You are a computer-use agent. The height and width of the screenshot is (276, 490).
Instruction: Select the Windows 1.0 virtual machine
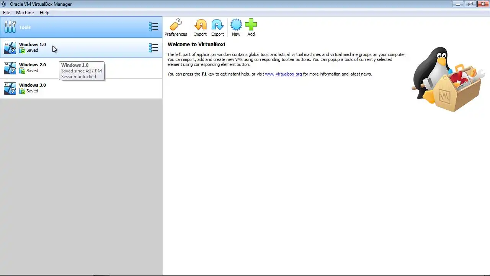81,48
